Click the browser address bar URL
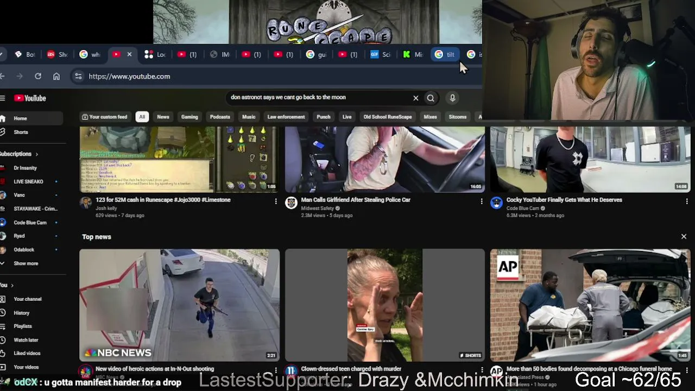 129,77
